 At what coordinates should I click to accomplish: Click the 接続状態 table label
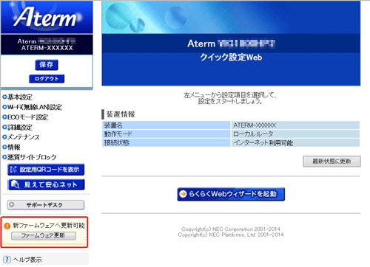[x=117, y=143]
